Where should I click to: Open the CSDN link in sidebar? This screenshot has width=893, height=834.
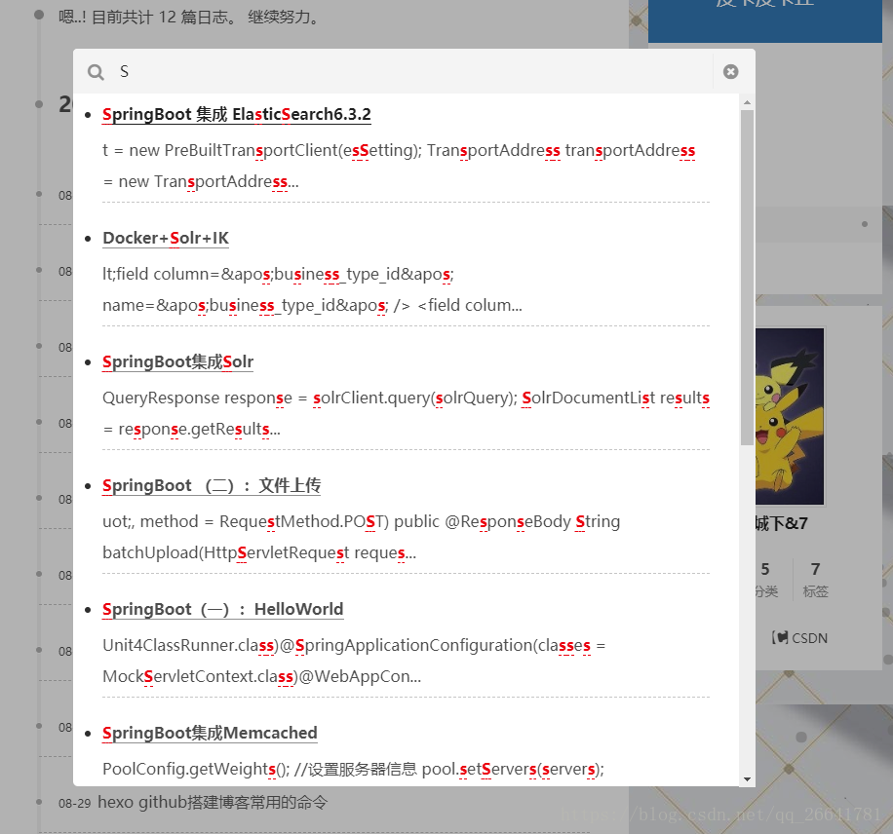pos(800,638)
